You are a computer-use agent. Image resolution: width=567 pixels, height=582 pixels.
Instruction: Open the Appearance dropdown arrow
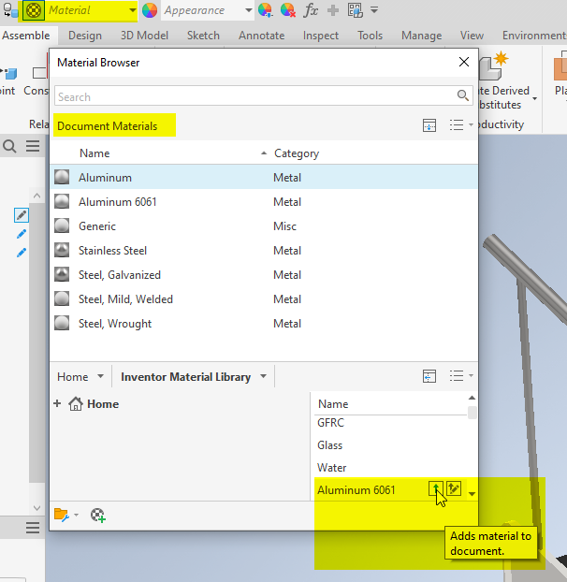248,10
